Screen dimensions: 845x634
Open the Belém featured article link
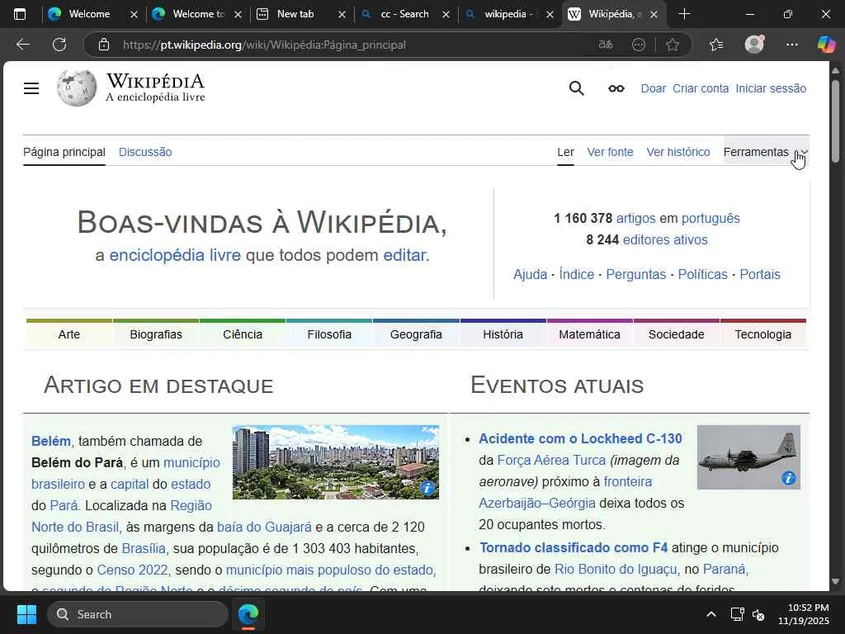click(x=50, y=441)
